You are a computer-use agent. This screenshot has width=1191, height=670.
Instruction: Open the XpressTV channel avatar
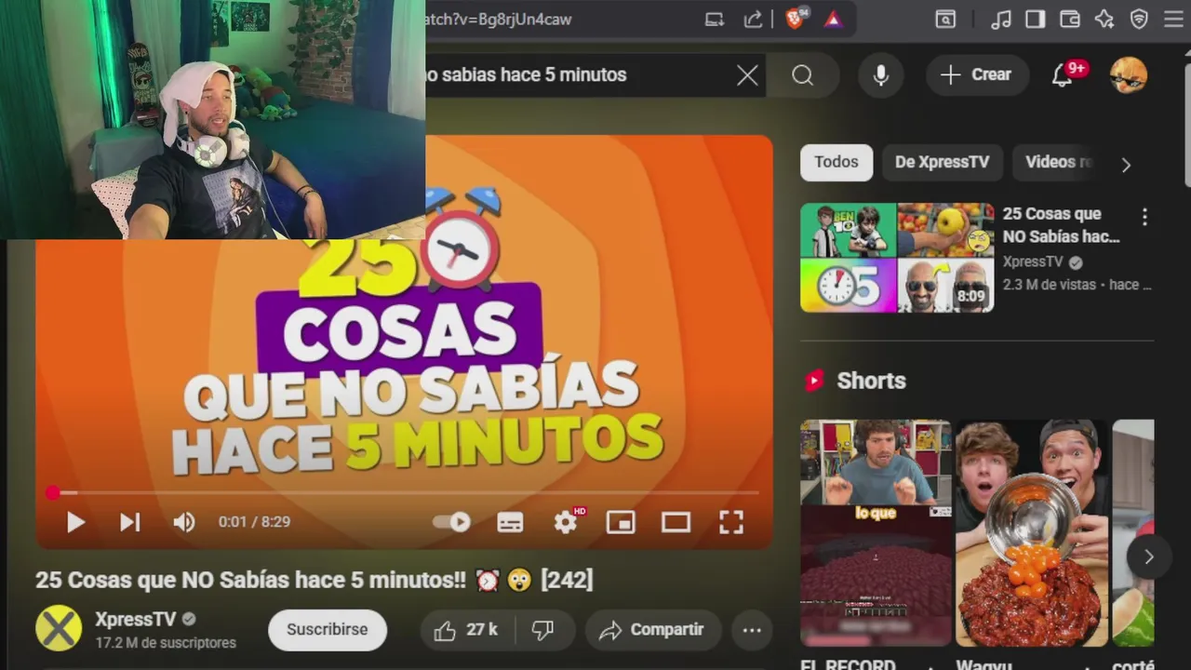point(58,628)
